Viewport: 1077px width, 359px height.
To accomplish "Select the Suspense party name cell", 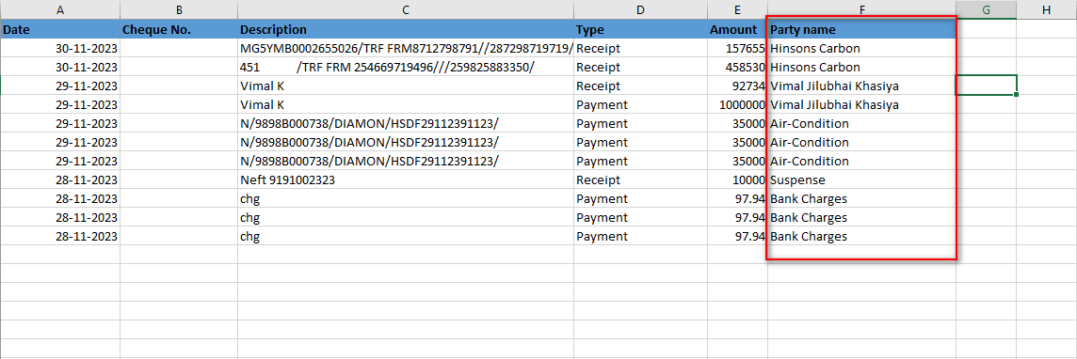I will 861,179.
